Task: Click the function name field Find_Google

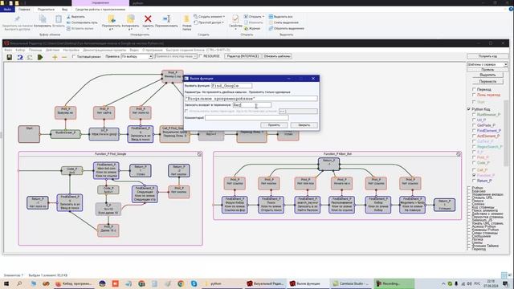Action: click(231, 86)
